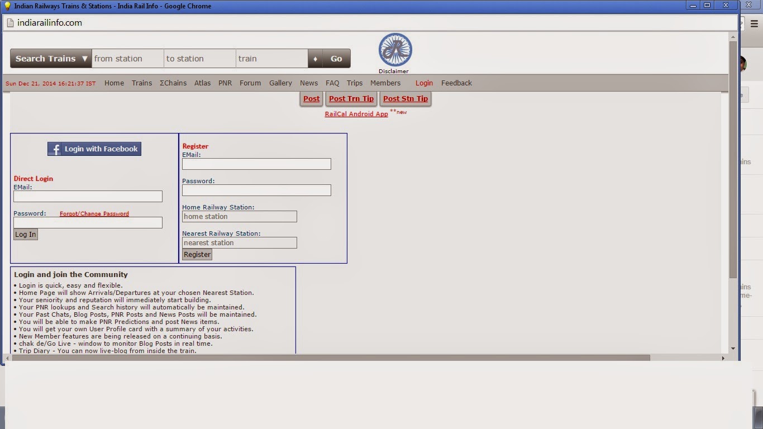This screenshot has height=429, width=763.
Task: Open the FAQ menu item
Action: click(332, 83)
